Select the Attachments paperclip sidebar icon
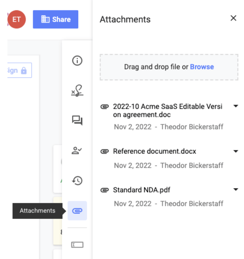 pos(77,210)
